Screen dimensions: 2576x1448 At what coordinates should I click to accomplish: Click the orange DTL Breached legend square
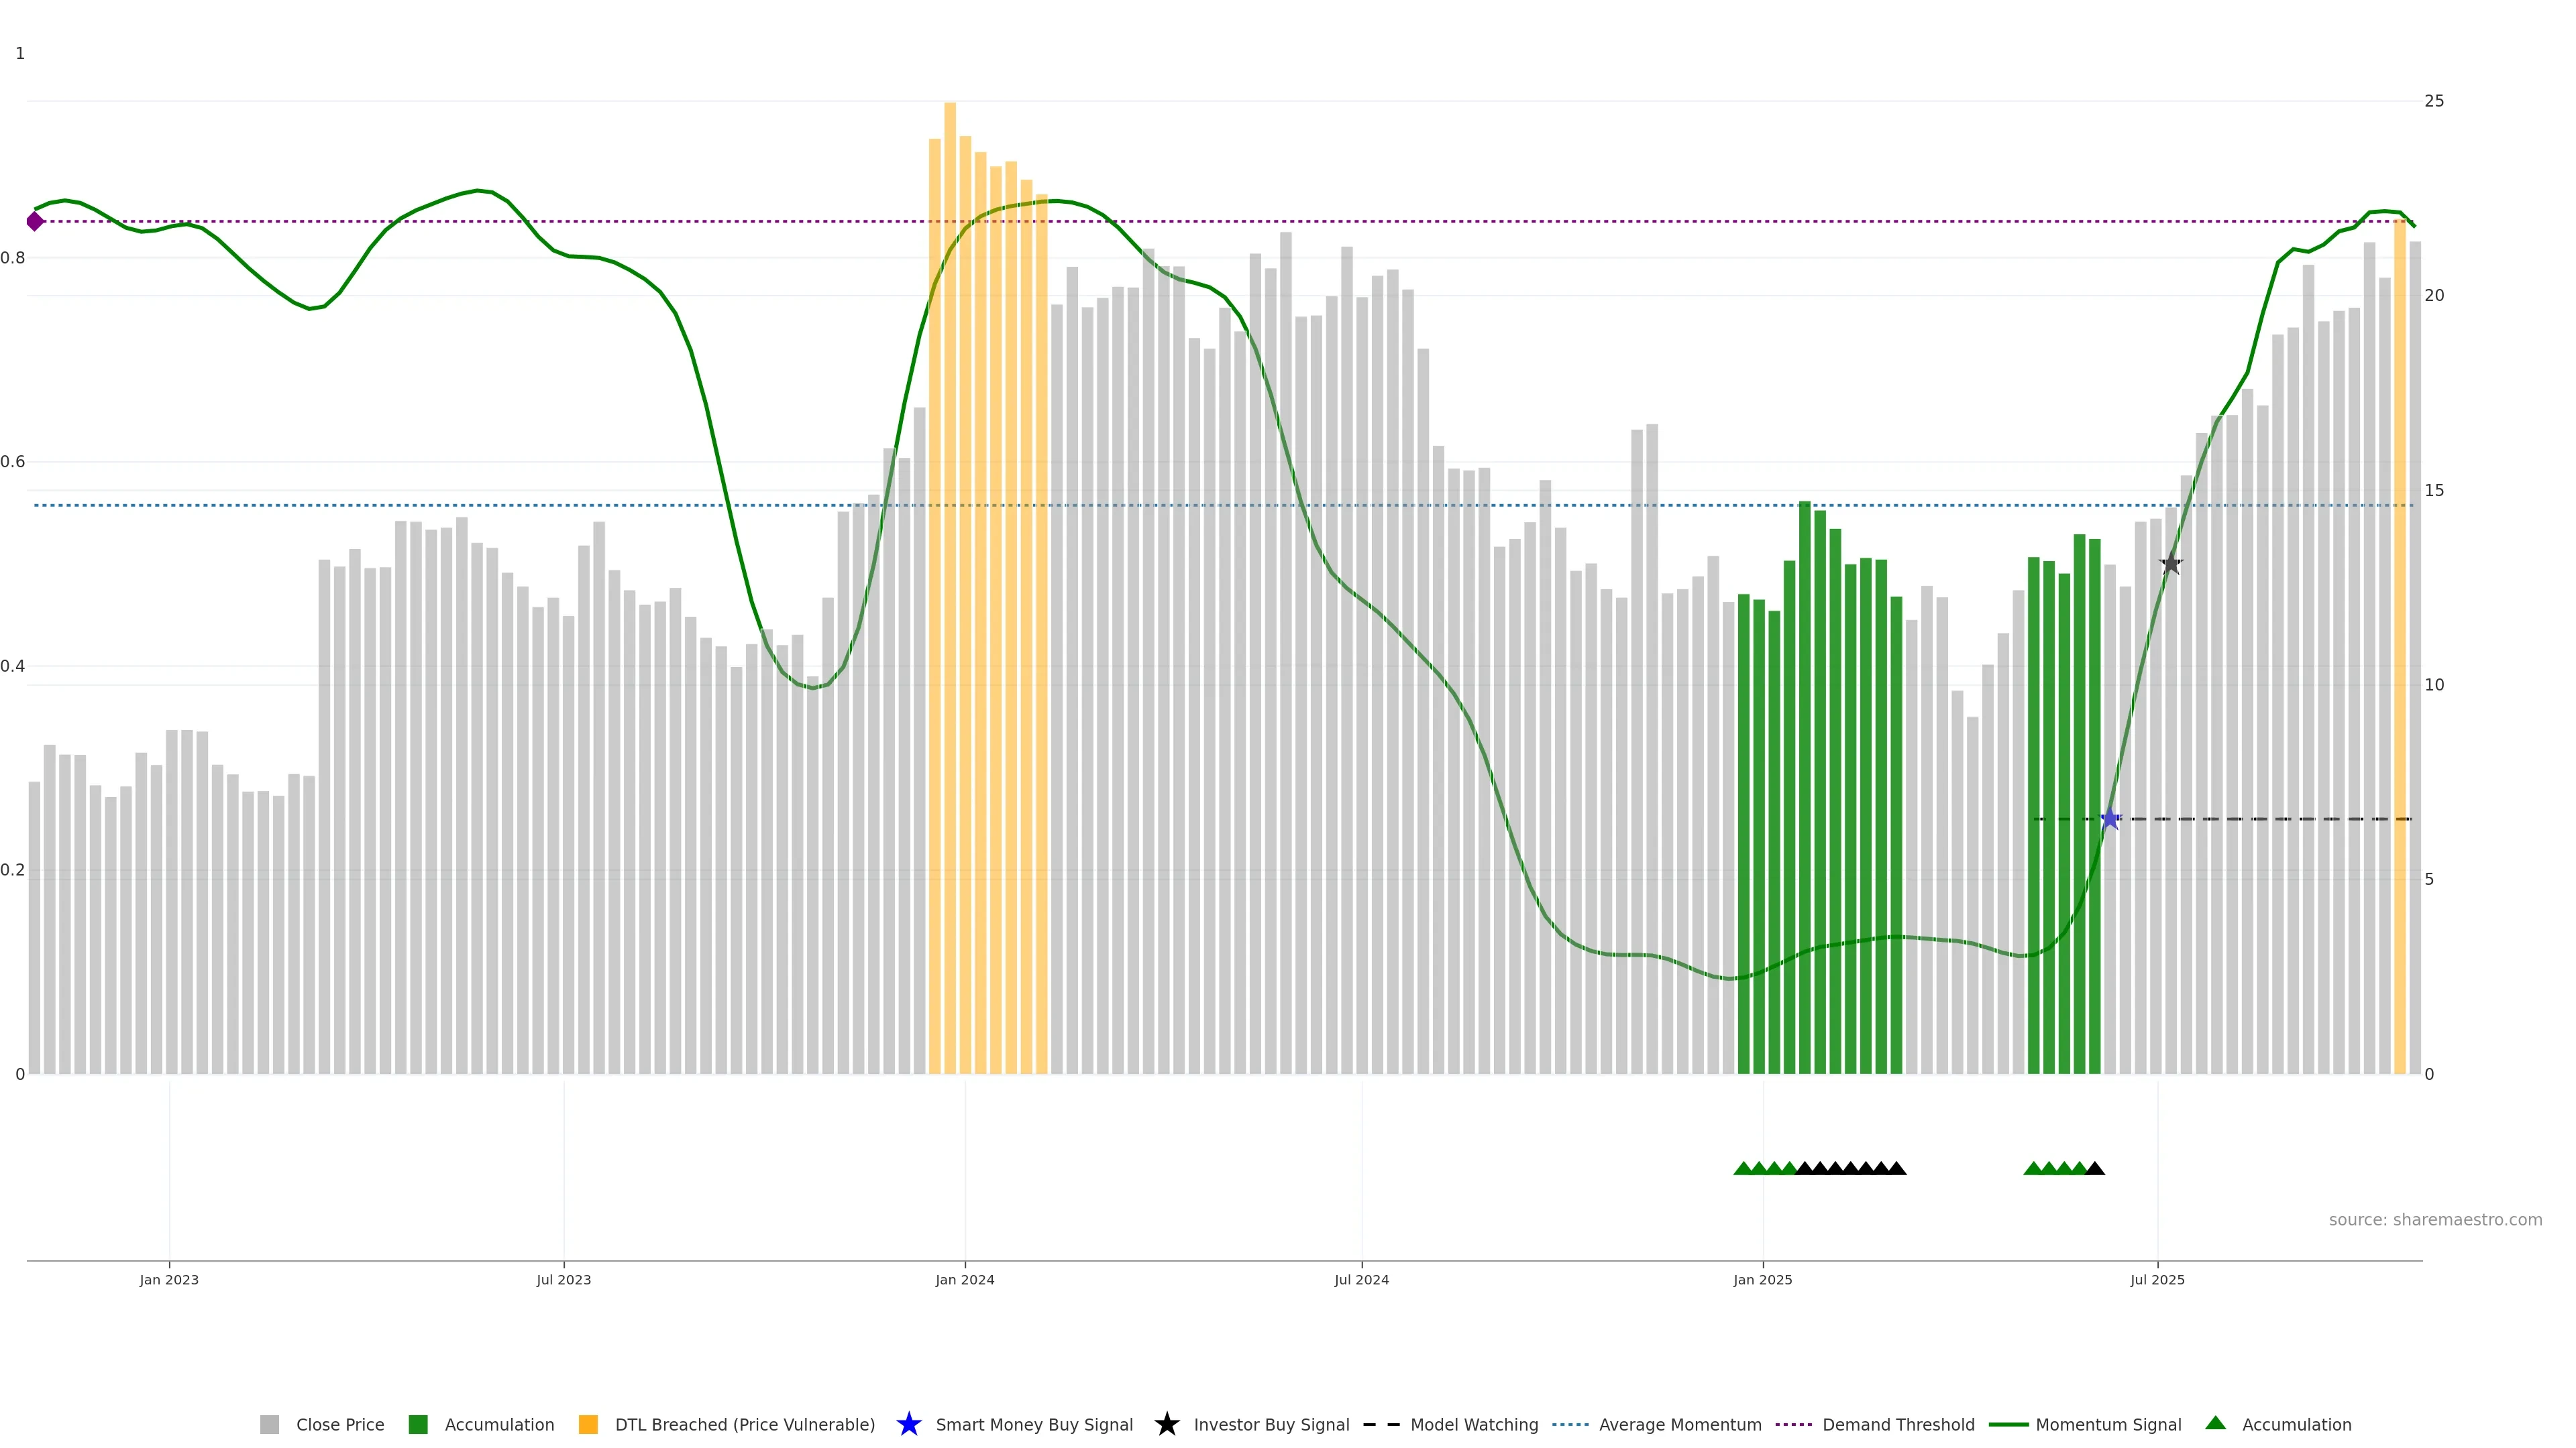[x=588, y=1424]
